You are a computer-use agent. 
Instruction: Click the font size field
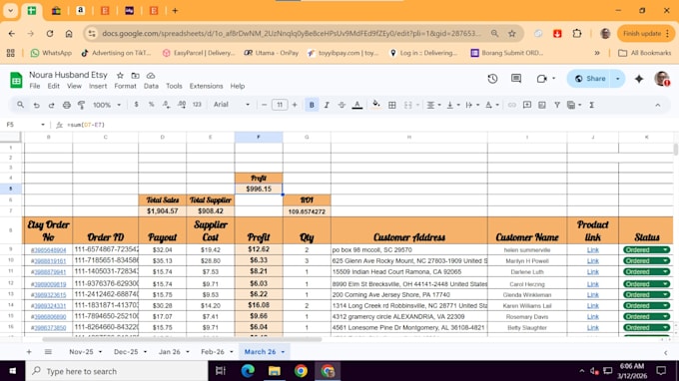click(x=280, y=105)
